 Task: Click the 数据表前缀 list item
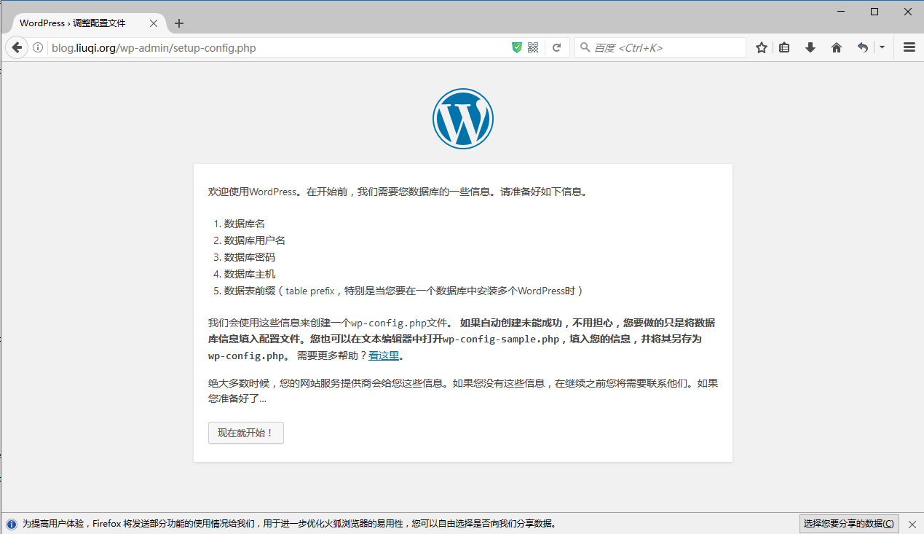tap(403, 291)
